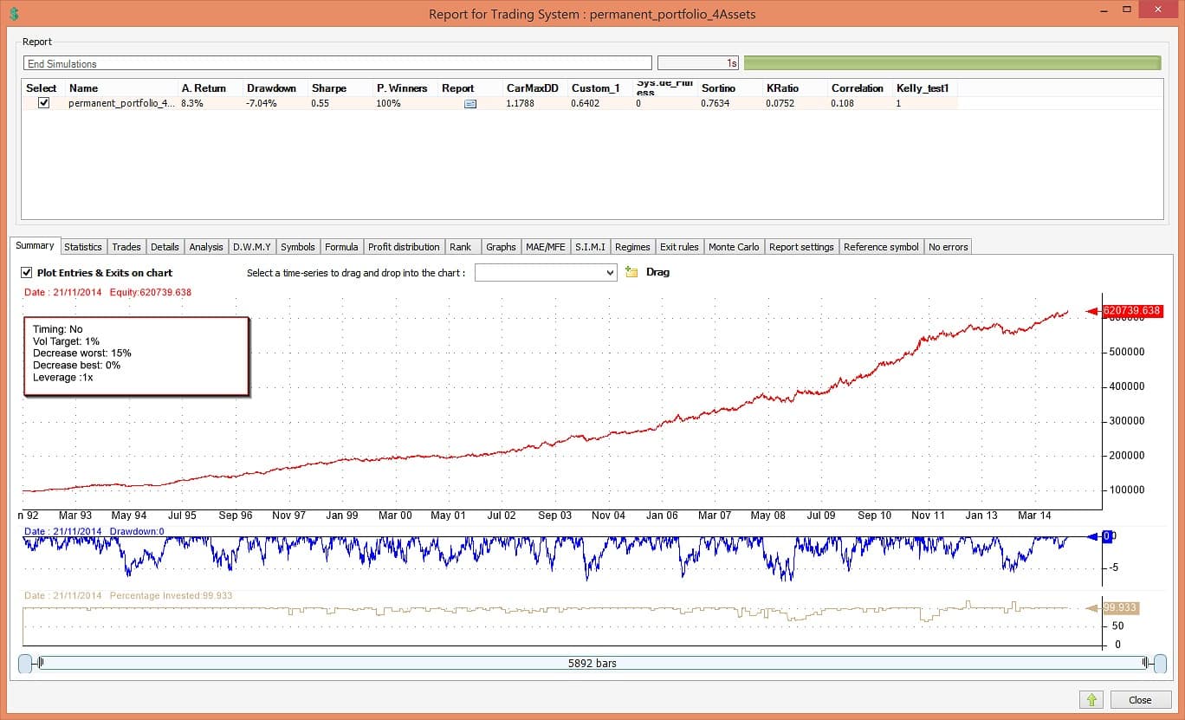This screenshot has width=1185, height=720.
Task: Select the permanent_portfolio_4... name cell
Action: click(x=121, y=103)
